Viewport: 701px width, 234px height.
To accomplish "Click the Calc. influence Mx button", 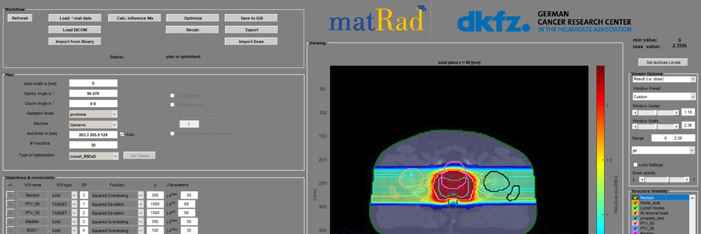I will tap(135, 18).
